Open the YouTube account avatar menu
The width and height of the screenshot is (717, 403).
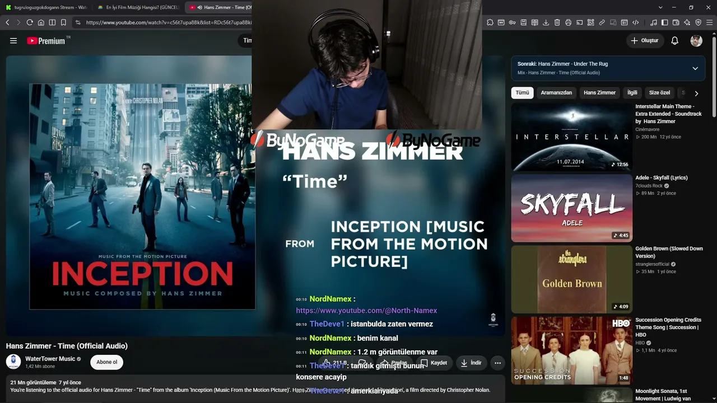click(696, 41)
